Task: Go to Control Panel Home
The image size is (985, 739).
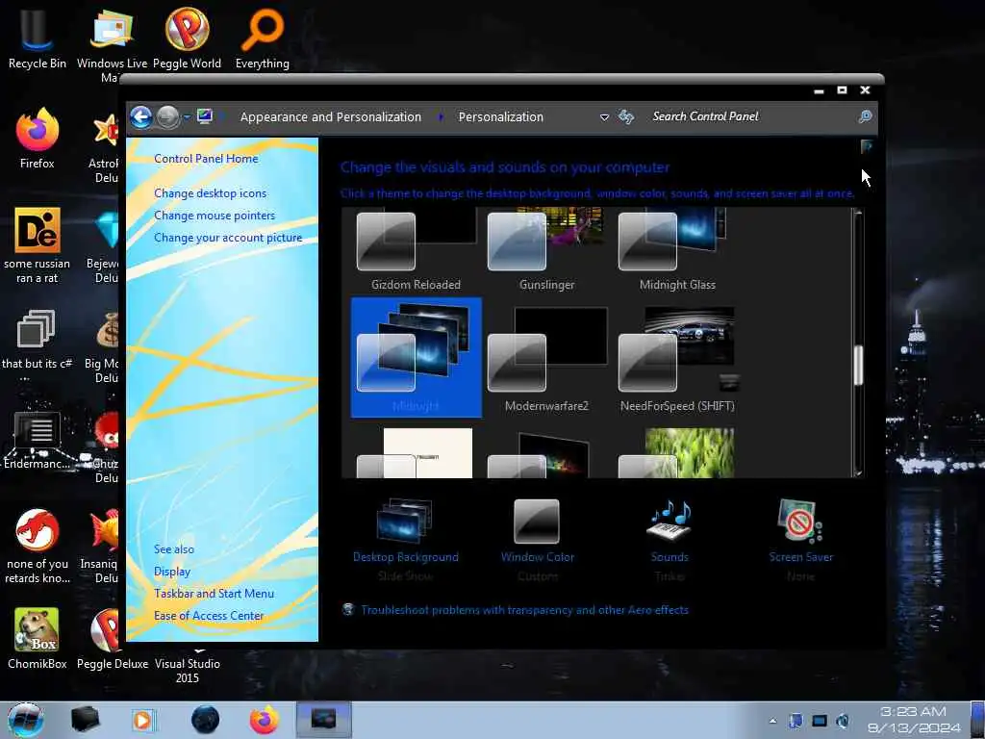Action: tap(206, 159)
